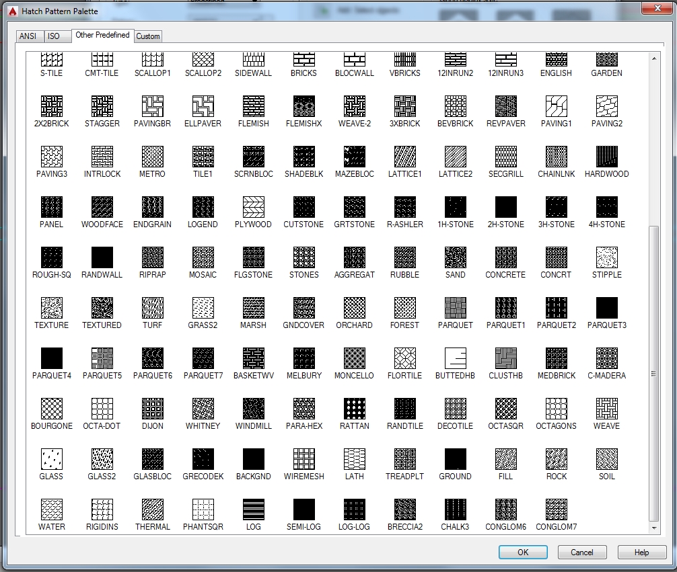Choose the SCALLOP2 hatch pattern
Image resolution: width=677 pixels, height=572 pixels.
click(203, 60)
